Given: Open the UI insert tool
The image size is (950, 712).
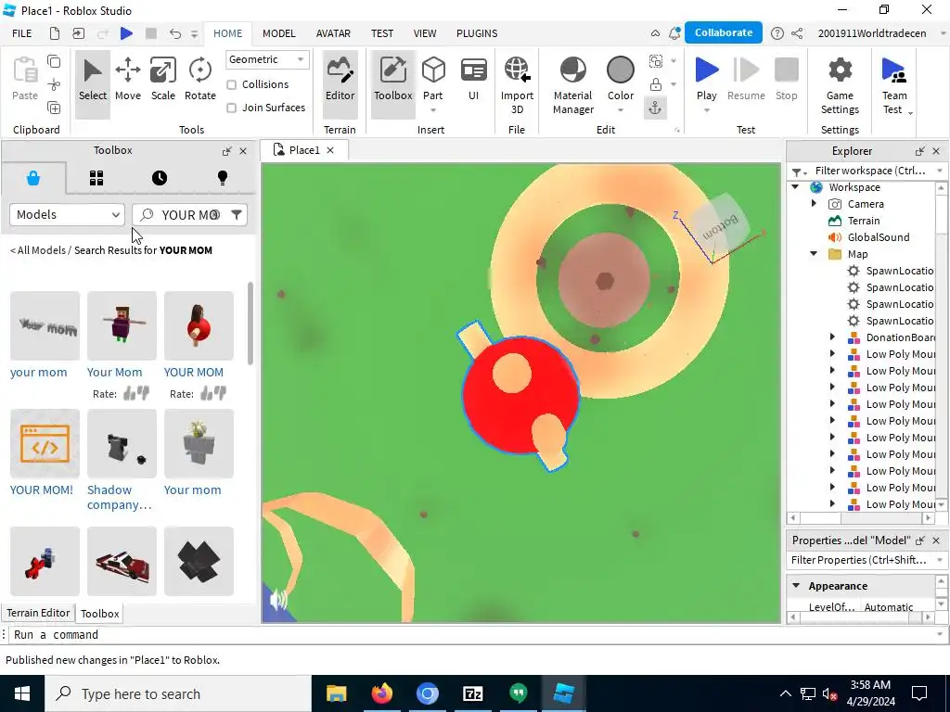Looking at the screenshot, I should [474, 80].
